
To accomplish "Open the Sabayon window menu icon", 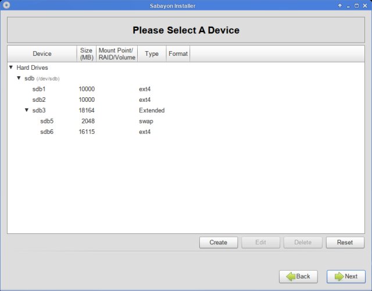I will pyautogui.click(x=6, y=5).
